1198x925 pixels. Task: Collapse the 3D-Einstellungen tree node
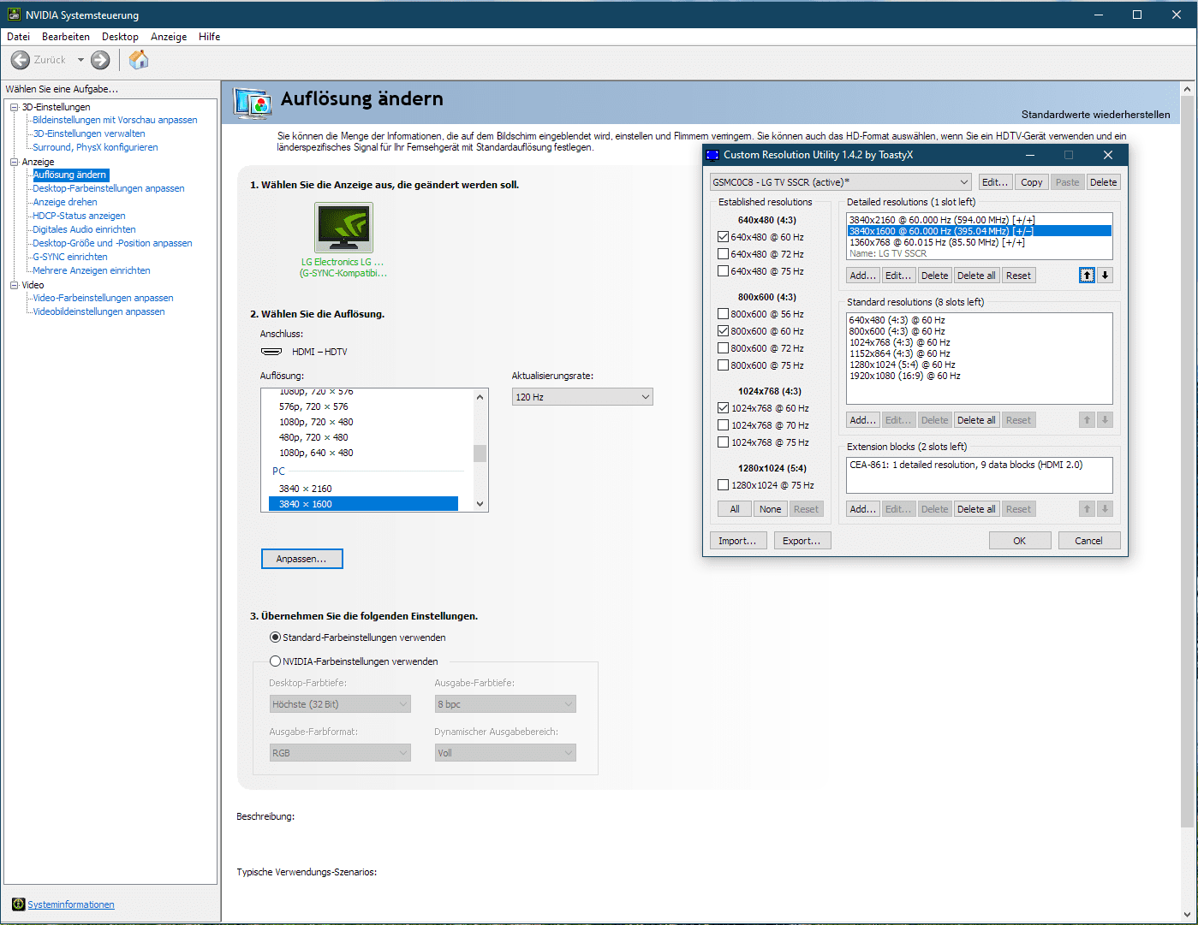14,107
